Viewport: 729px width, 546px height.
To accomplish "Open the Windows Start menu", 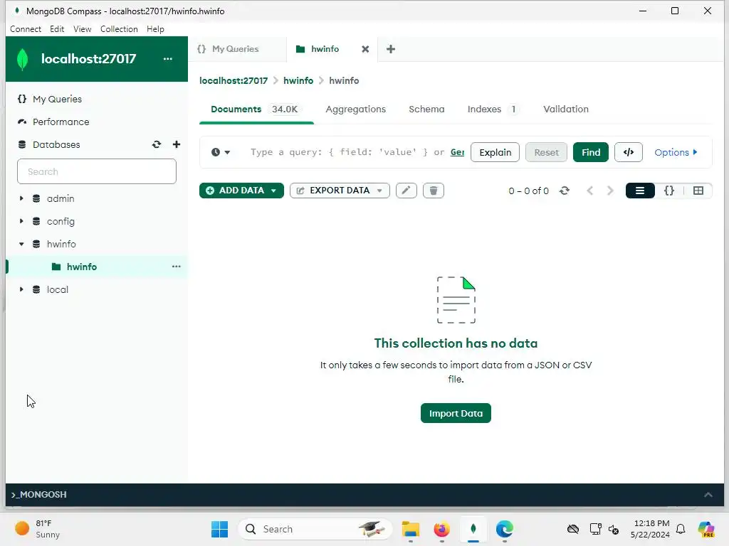I will (219, 529).
